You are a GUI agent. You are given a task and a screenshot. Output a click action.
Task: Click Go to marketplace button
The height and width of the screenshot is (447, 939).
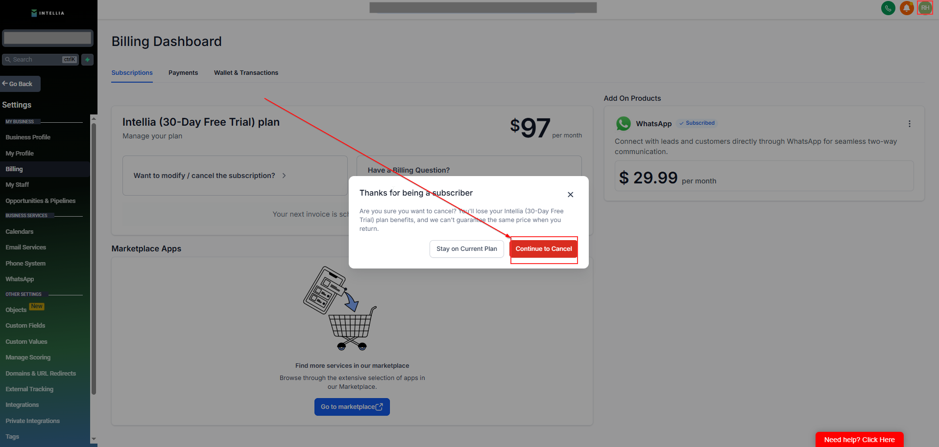(x=352, y=407)
